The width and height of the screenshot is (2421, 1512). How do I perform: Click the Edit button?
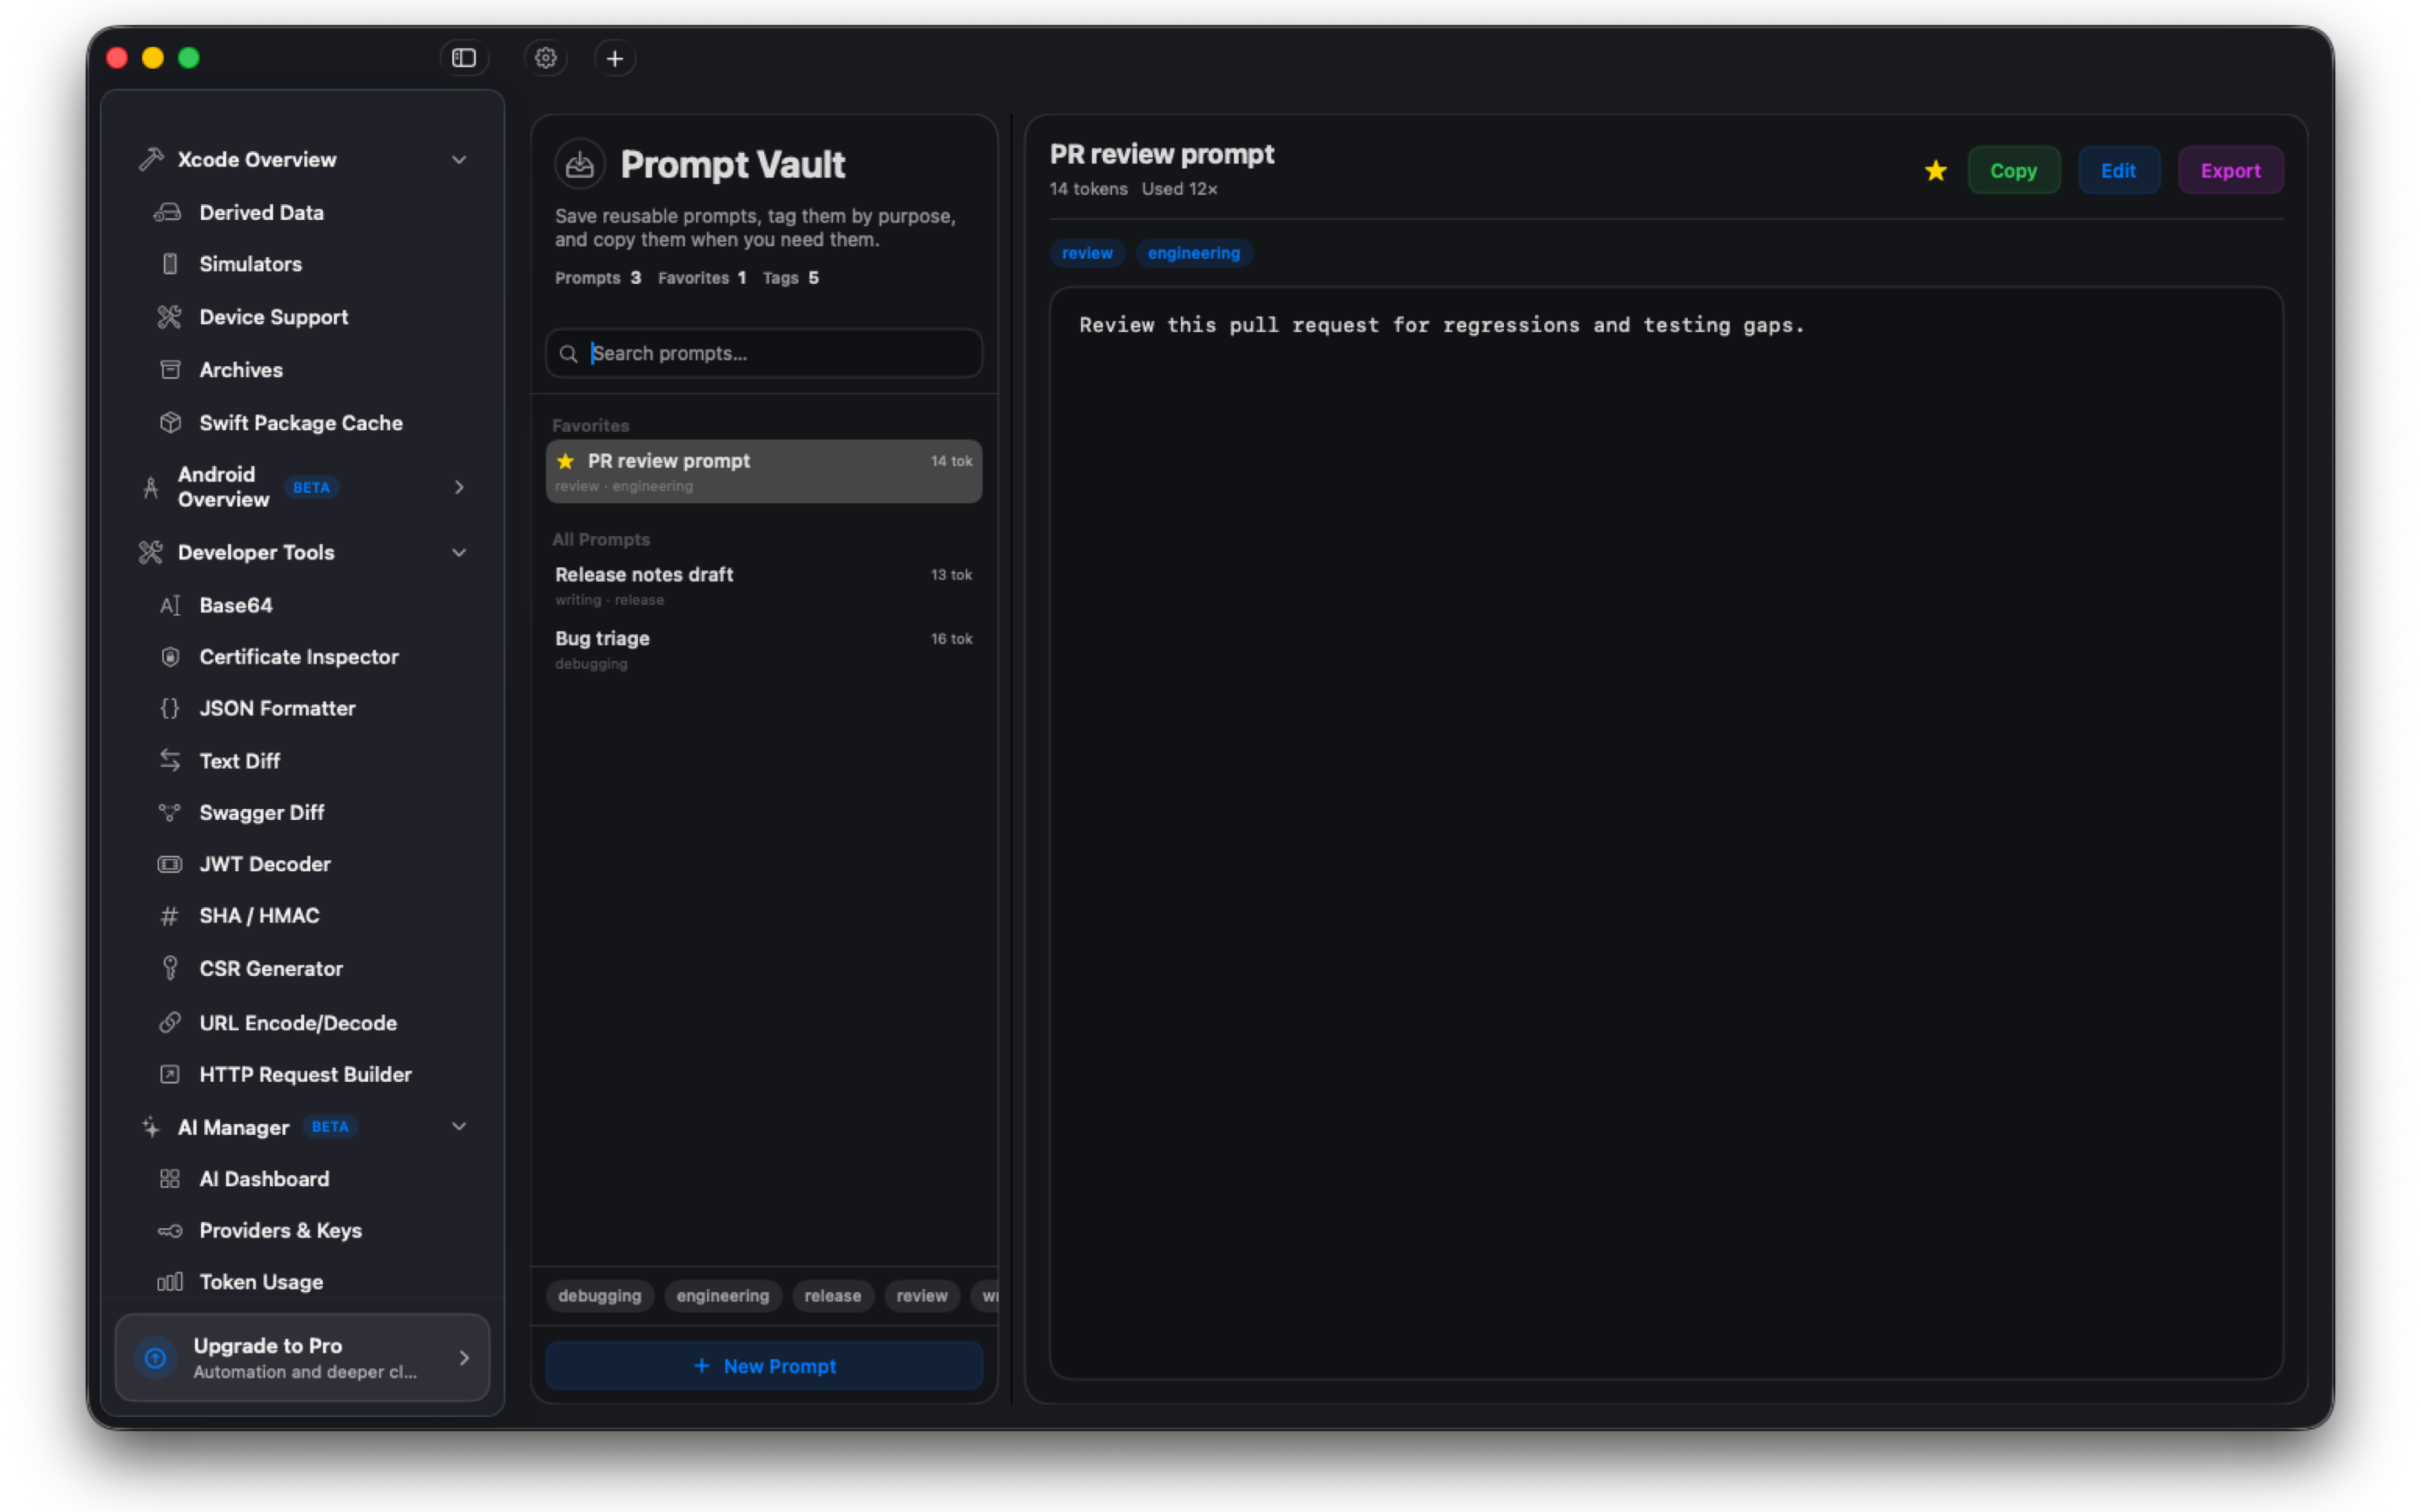tap(2119, 171)
